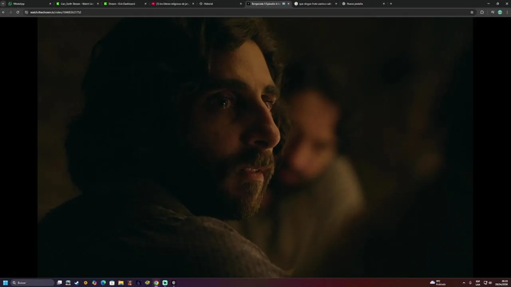Switch to Stream - Kick Dashboard tab
Image resolution: width=511 pixels, height=287 pixels.
(x=125, y=4)
